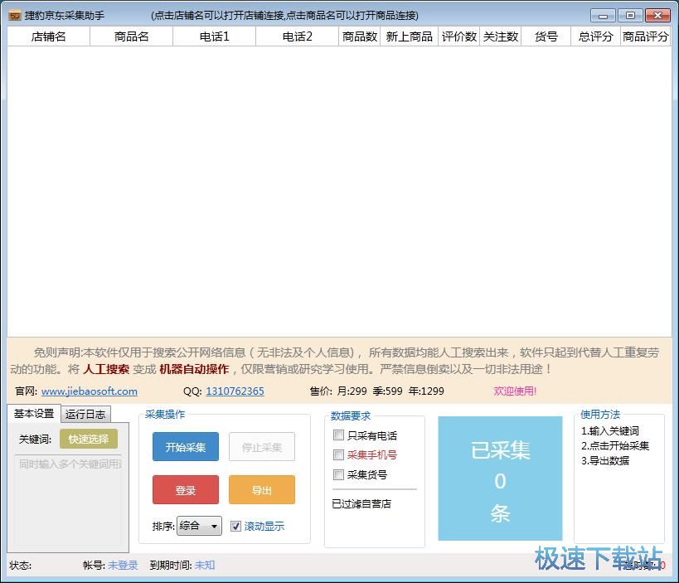Open the 排序 dropdown
This screenshot has height=583, width=679.
[x=199, y=526]
